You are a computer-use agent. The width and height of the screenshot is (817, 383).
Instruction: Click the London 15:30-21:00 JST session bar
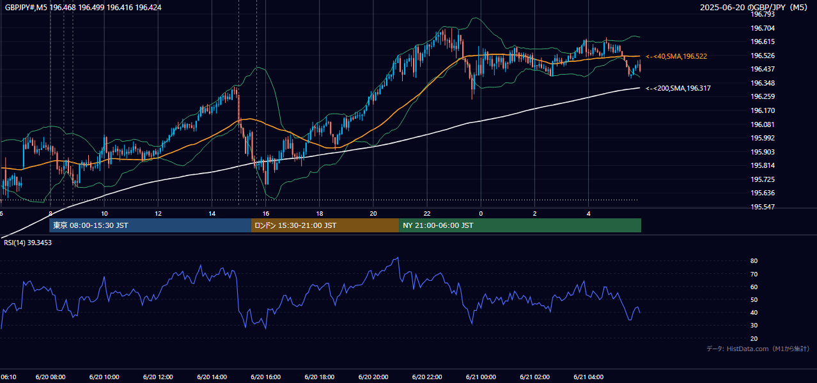coord(325,225)
